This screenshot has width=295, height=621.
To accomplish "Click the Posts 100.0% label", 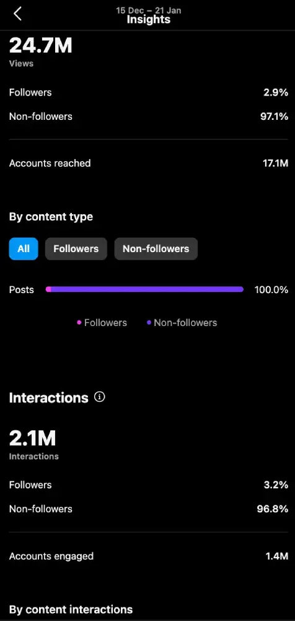I will point(271,290).
